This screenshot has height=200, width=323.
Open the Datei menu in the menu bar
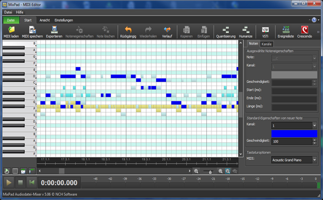[x=8, y=12]
